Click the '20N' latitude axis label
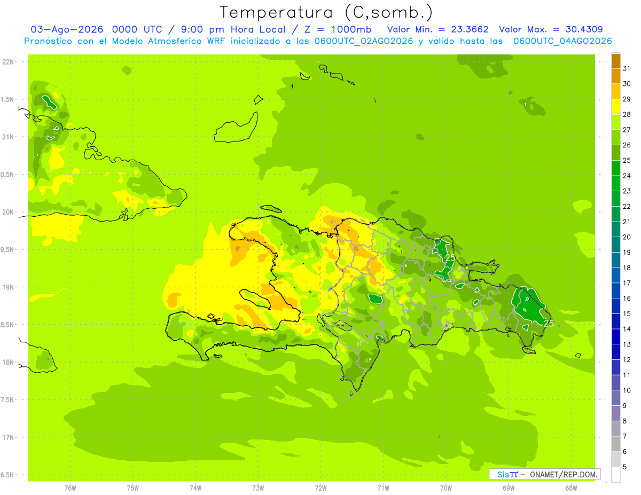This screenshot has width=641, height=495. point(8,212)
